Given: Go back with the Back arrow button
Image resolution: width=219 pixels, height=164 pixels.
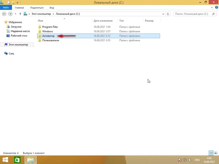Looking at the screenshot, I should (4, 14).
